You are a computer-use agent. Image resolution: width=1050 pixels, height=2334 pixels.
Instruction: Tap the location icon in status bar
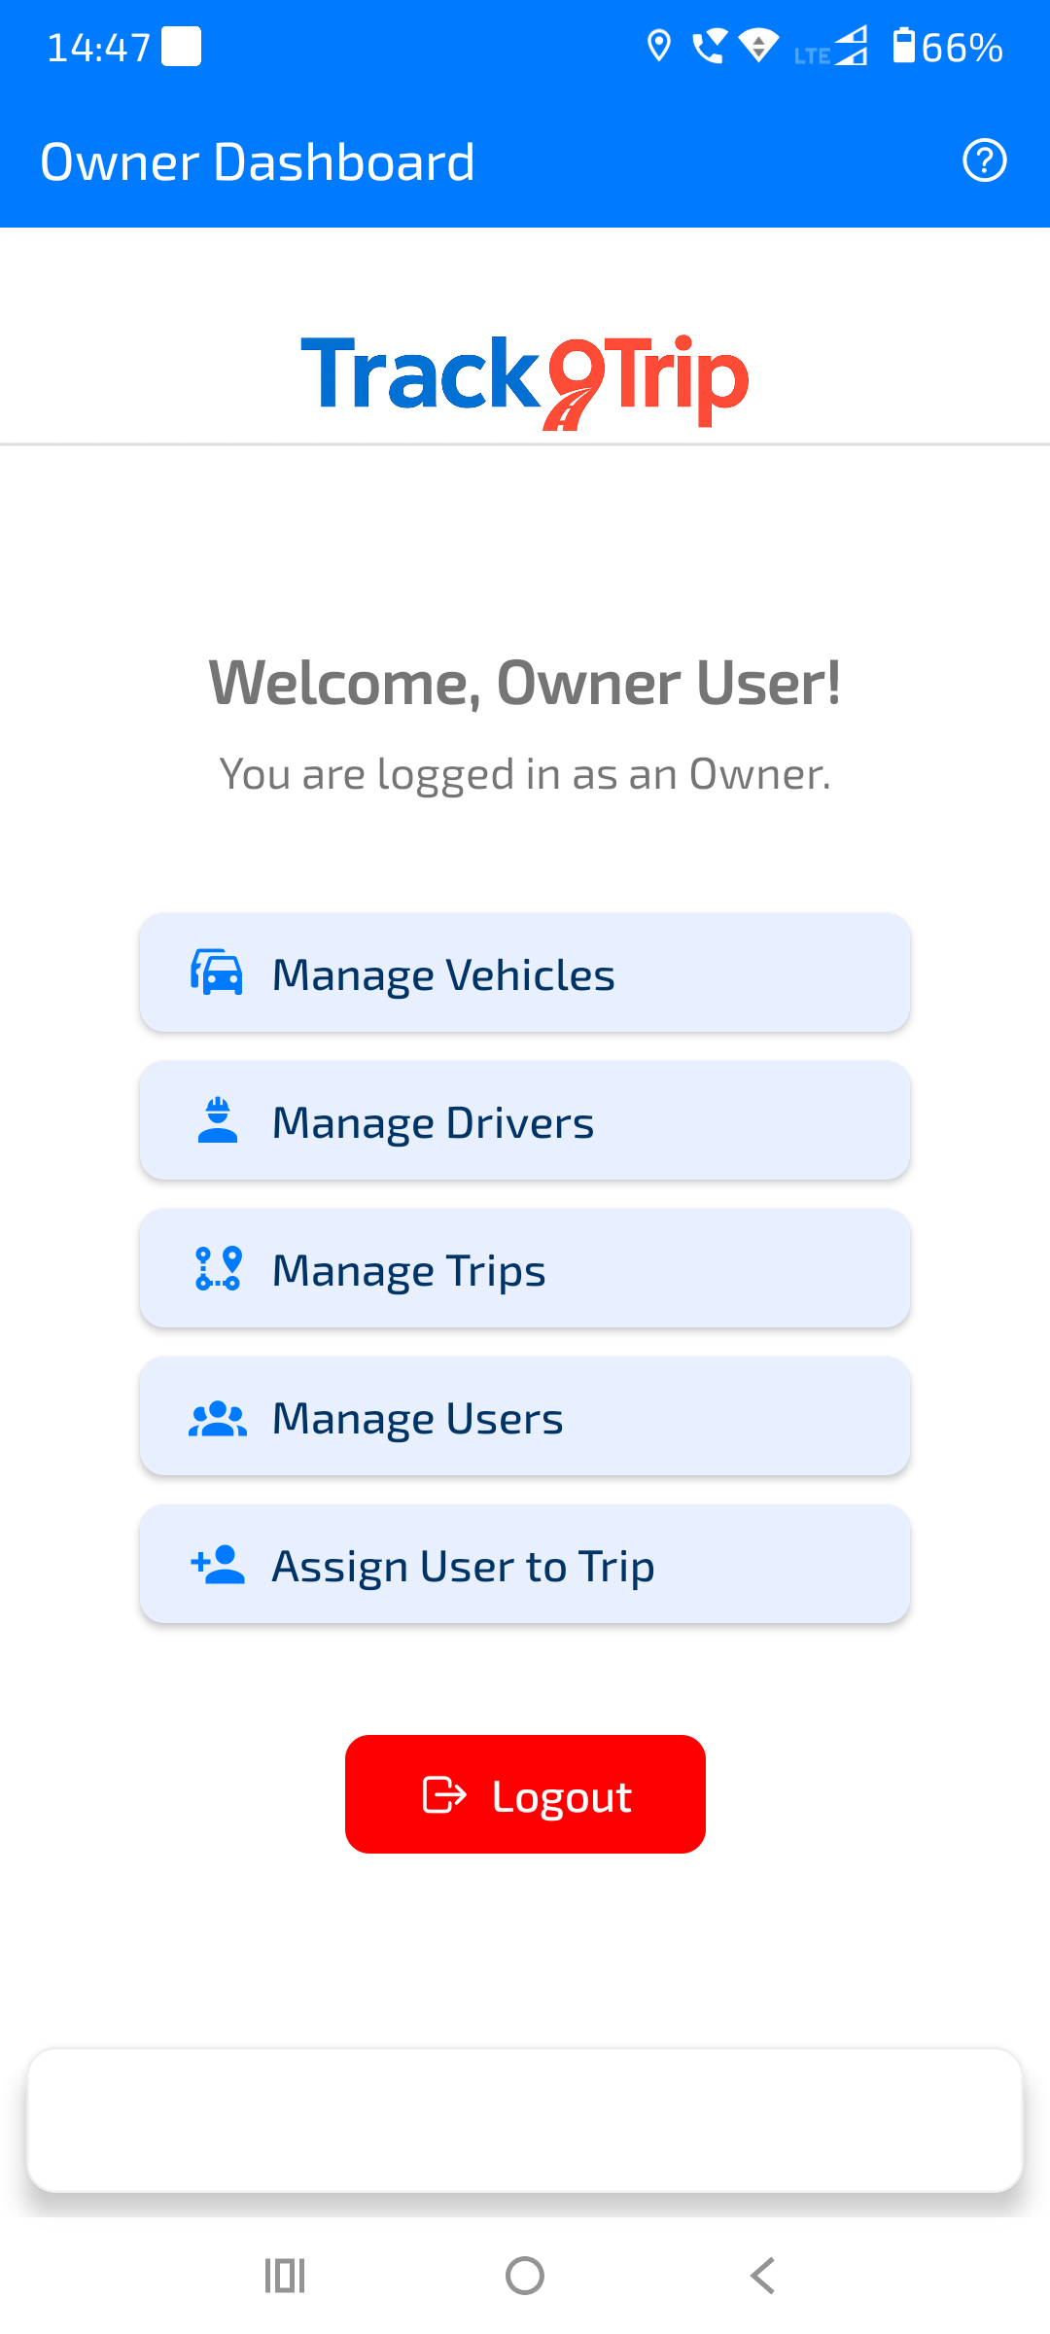[659, 46]
